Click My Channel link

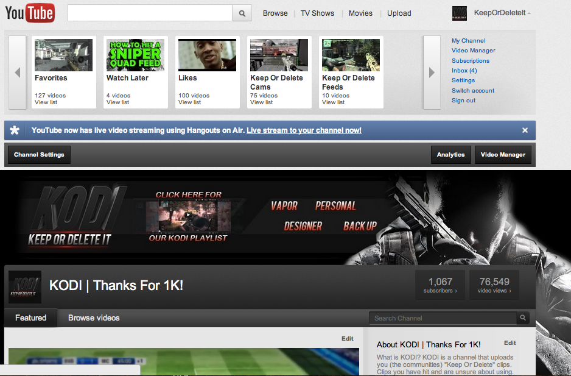coord(468,40)
